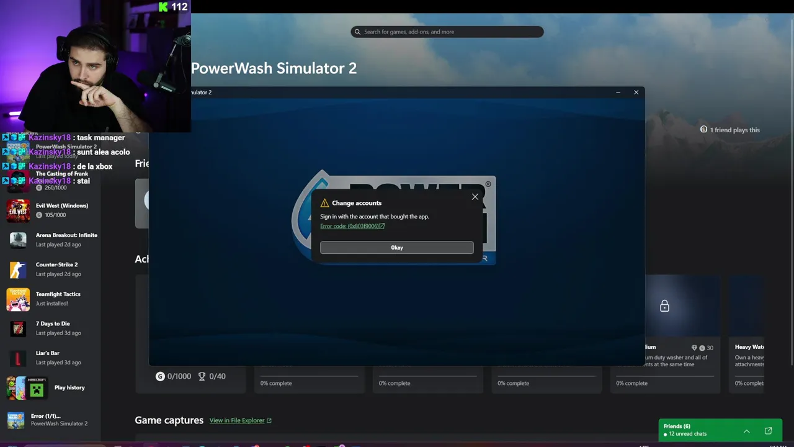Click the 'PowerWash Simulator 2' page title
The image size is (794, 447).
coord(274,68)
